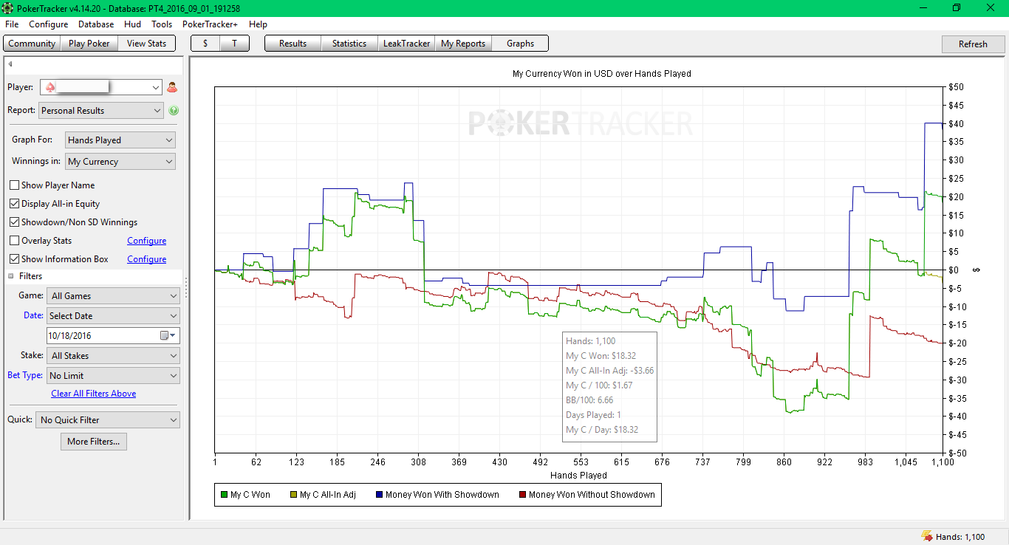Switch to the Community tab
This screenshot has width=1009, height=545.
pos(32,44)
